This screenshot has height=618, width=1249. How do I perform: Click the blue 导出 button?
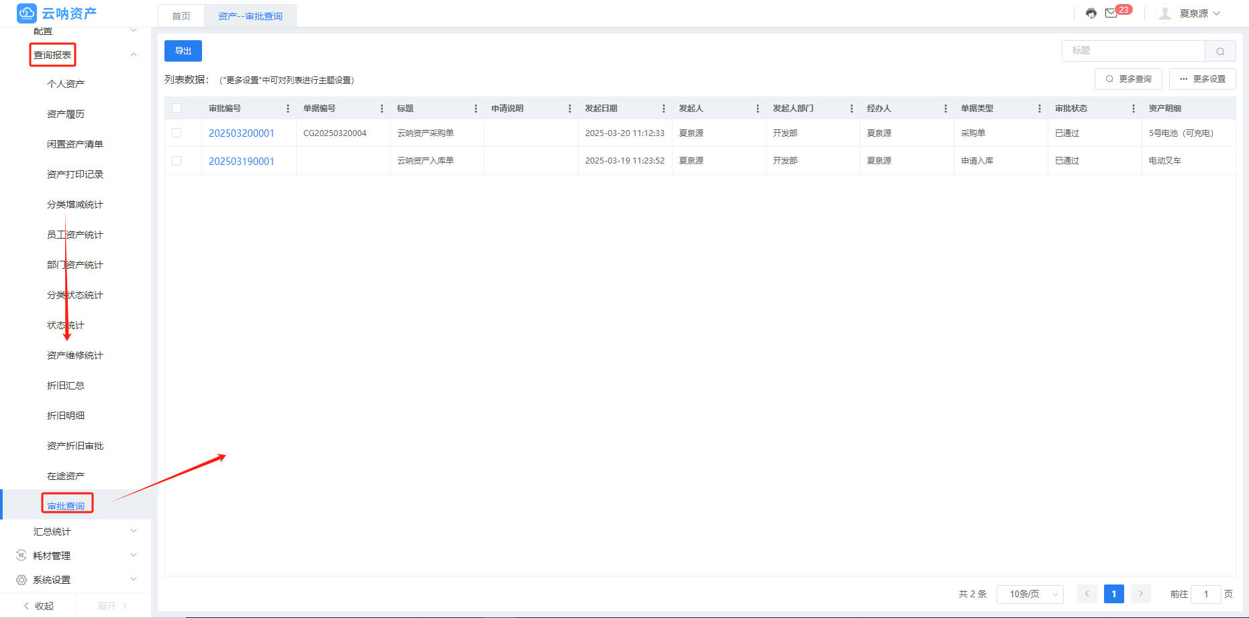click(x=183, y=51)
